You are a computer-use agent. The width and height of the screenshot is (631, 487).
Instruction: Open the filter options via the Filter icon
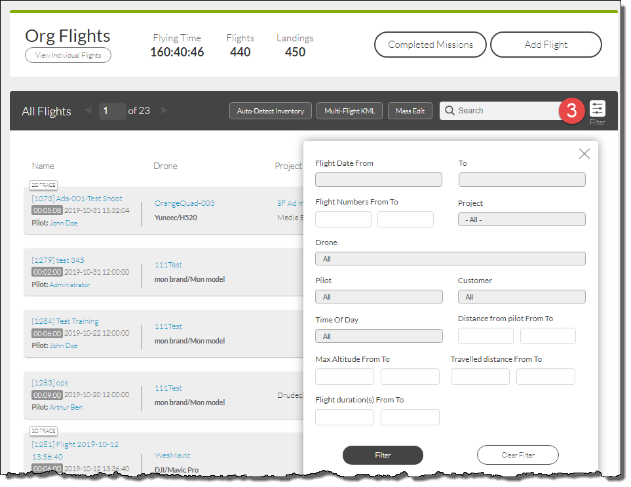click(x=597, y=110)
